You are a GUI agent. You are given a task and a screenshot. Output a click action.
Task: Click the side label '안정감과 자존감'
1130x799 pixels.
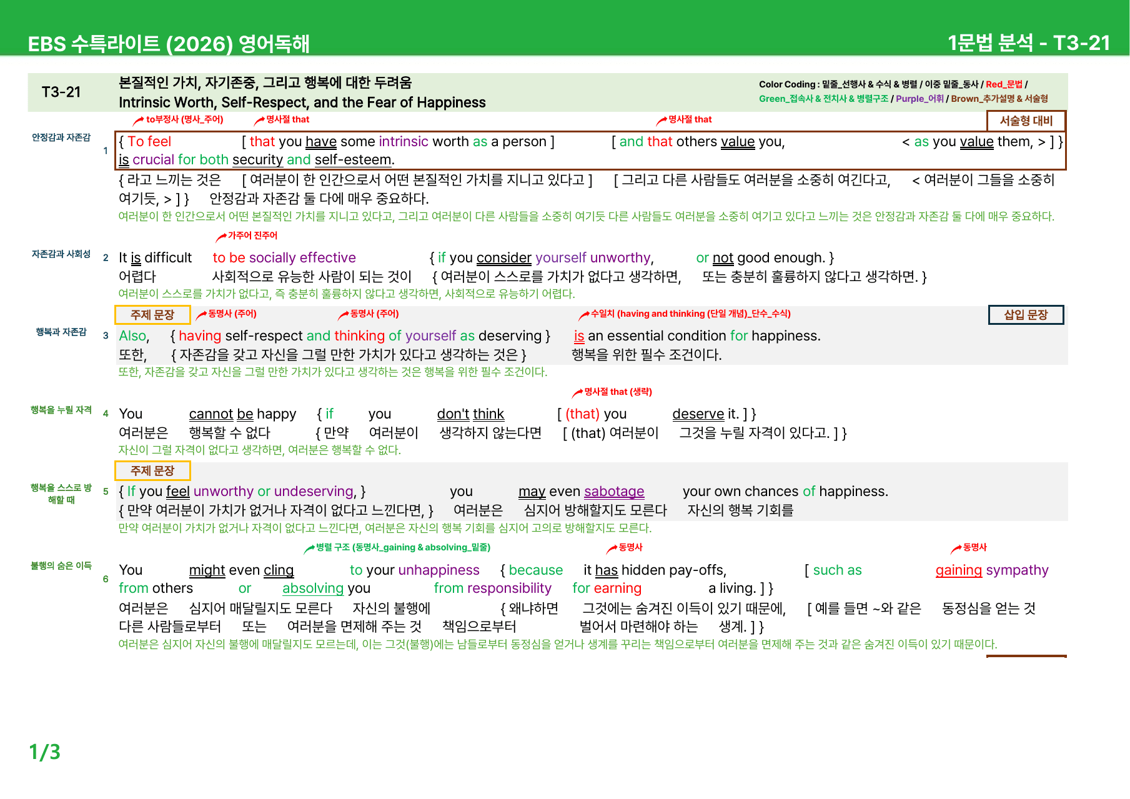pyautogui.click(x=61, y=137)
